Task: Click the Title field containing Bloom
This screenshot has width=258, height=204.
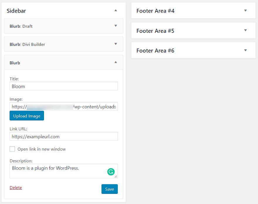Action: pos(64,86)
